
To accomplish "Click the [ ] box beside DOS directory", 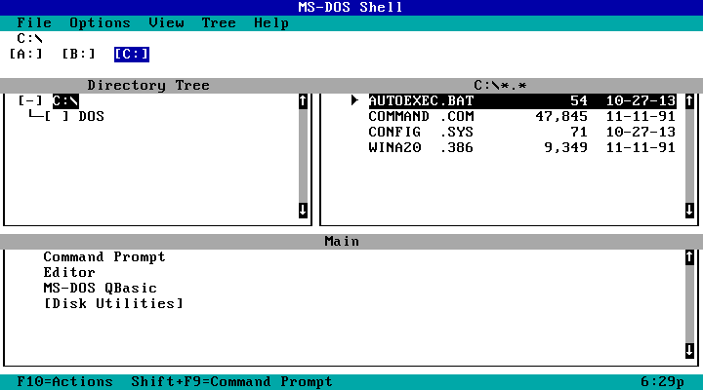I will [57, 116].
